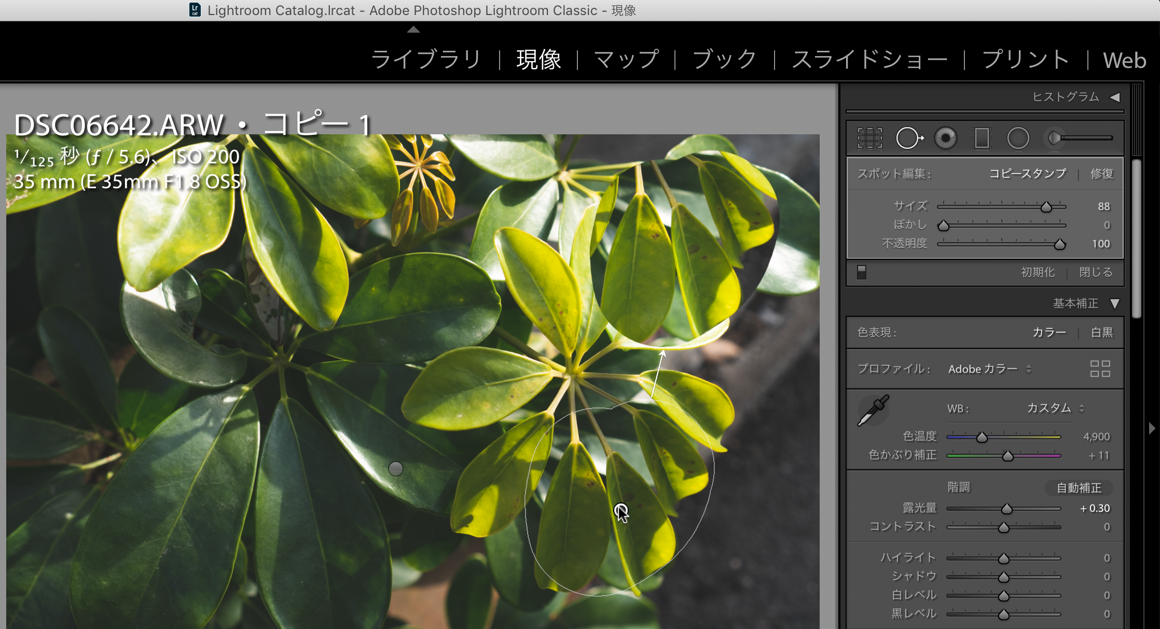
Task: Click the 露光量 value +0.30
Action: [x=1095, y=508]
